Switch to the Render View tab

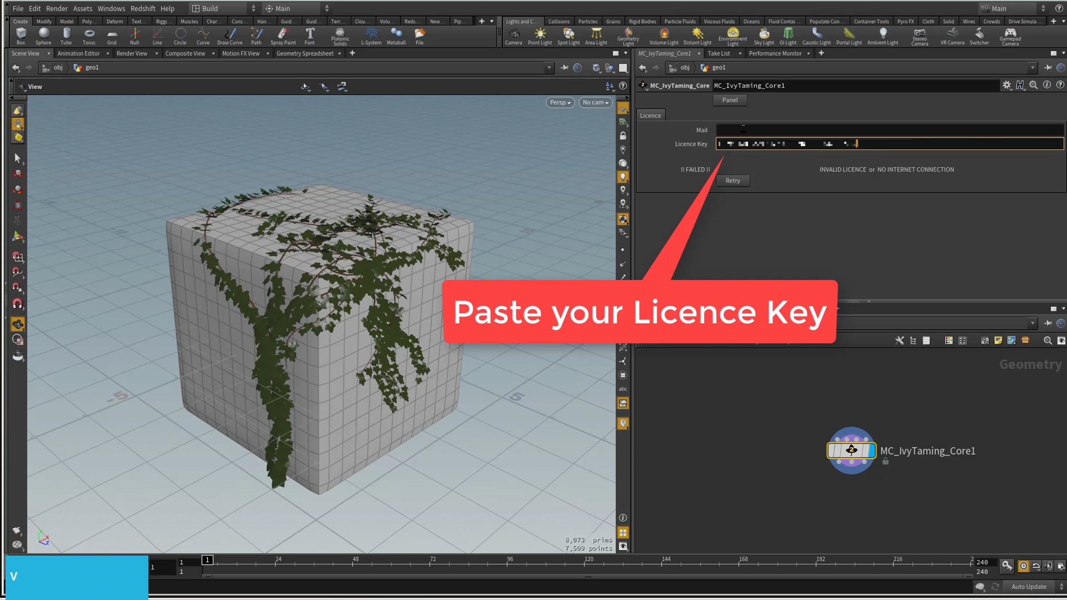(132, 53)
